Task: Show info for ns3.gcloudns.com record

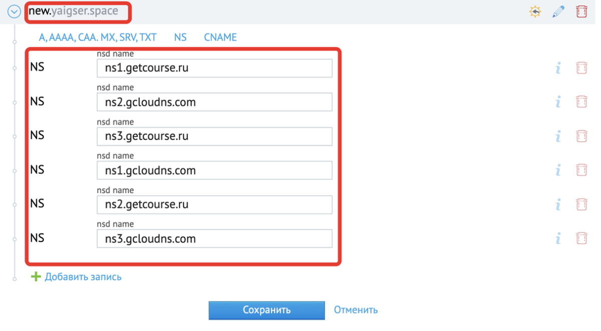Action: point(558,238)
